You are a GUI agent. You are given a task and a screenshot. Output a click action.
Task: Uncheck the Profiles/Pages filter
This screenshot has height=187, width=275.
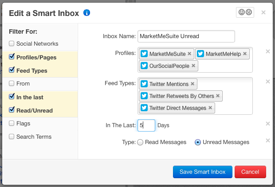[x=12, y=57]
